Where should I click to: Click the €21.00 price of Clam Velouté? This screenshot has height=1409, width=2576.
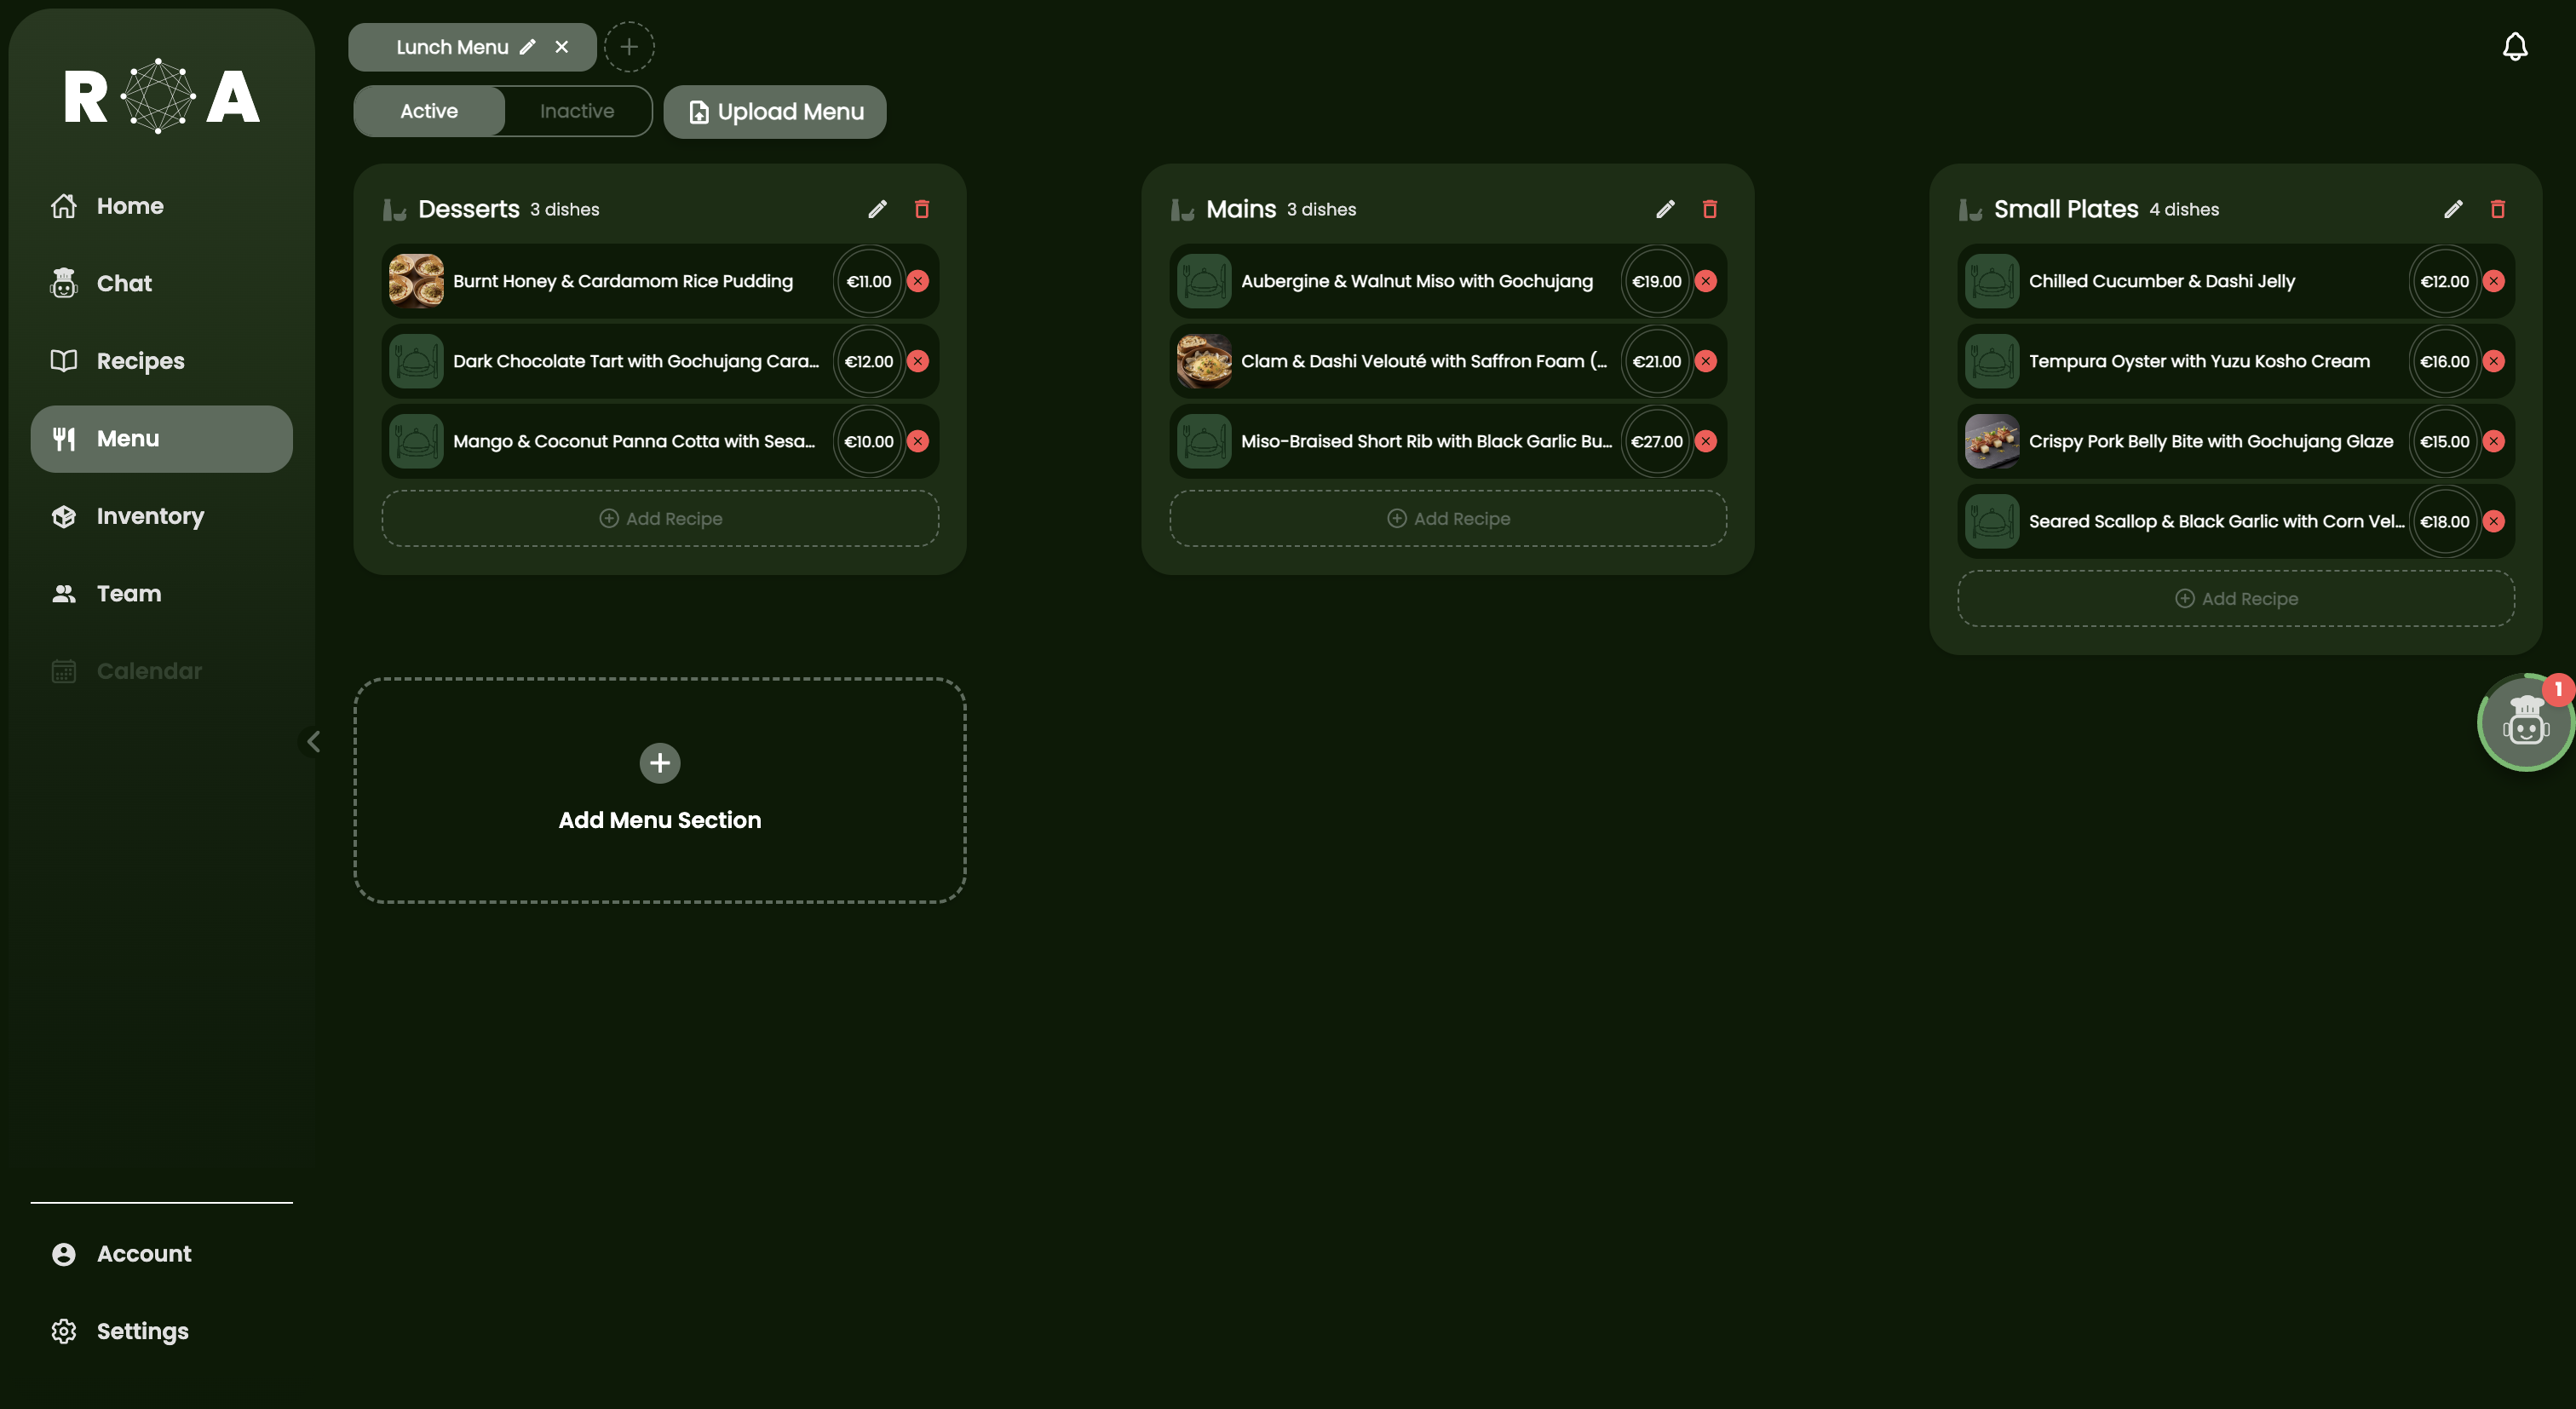tap(1657, 361)
